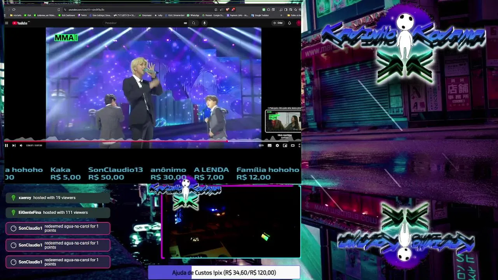
Task: Click the browser address bar URL
Action: point(86,9)
